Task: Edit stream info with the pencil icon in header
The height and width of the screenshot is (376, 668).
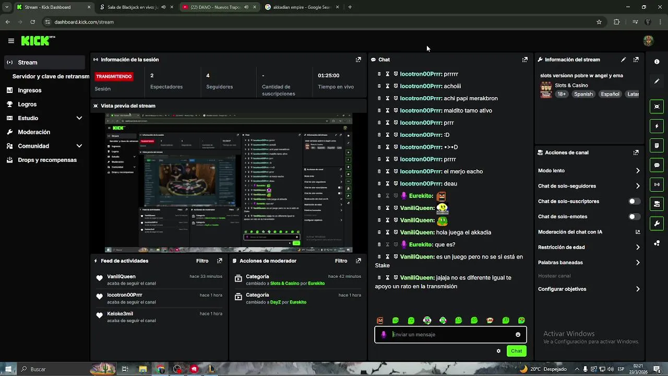Action: click(x=623, y=60)
